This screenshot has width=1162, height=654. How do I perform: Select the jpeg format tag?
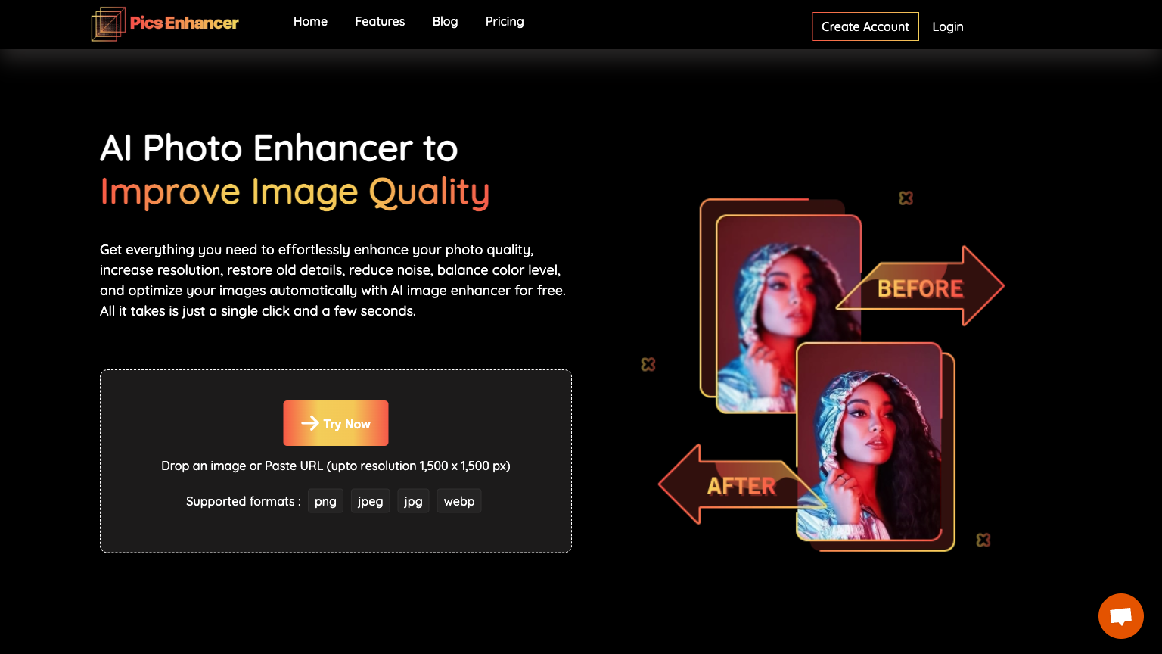370,500
